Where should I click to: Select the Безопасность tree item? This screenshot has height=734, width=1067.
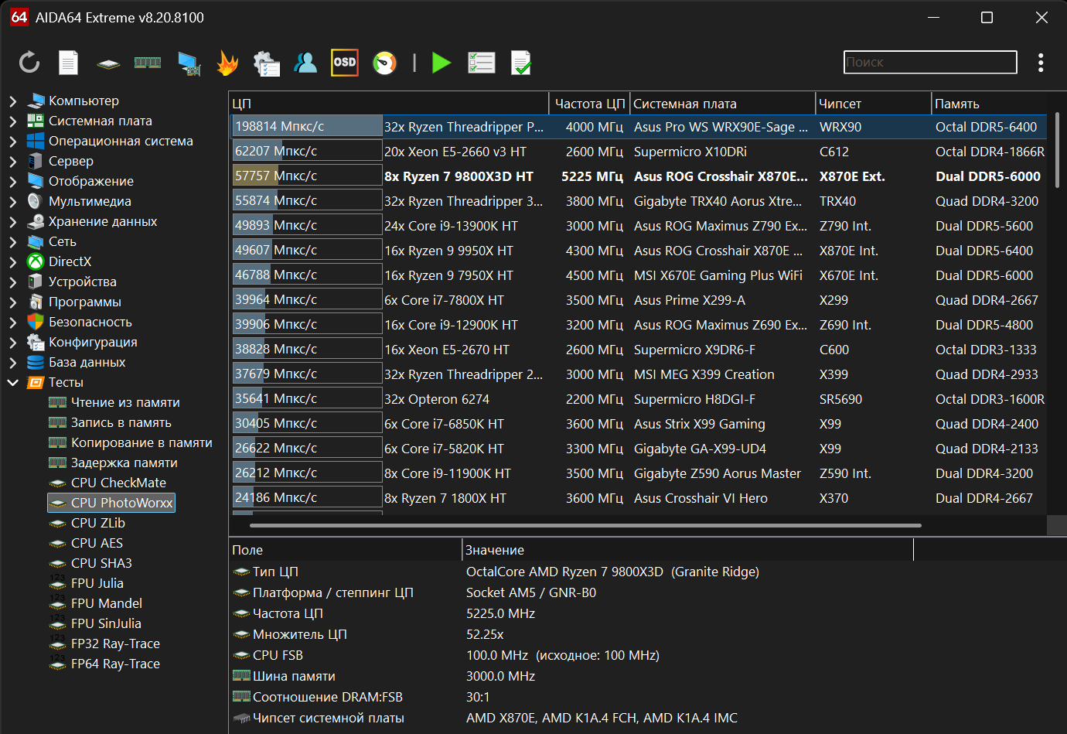coord(90,322)
